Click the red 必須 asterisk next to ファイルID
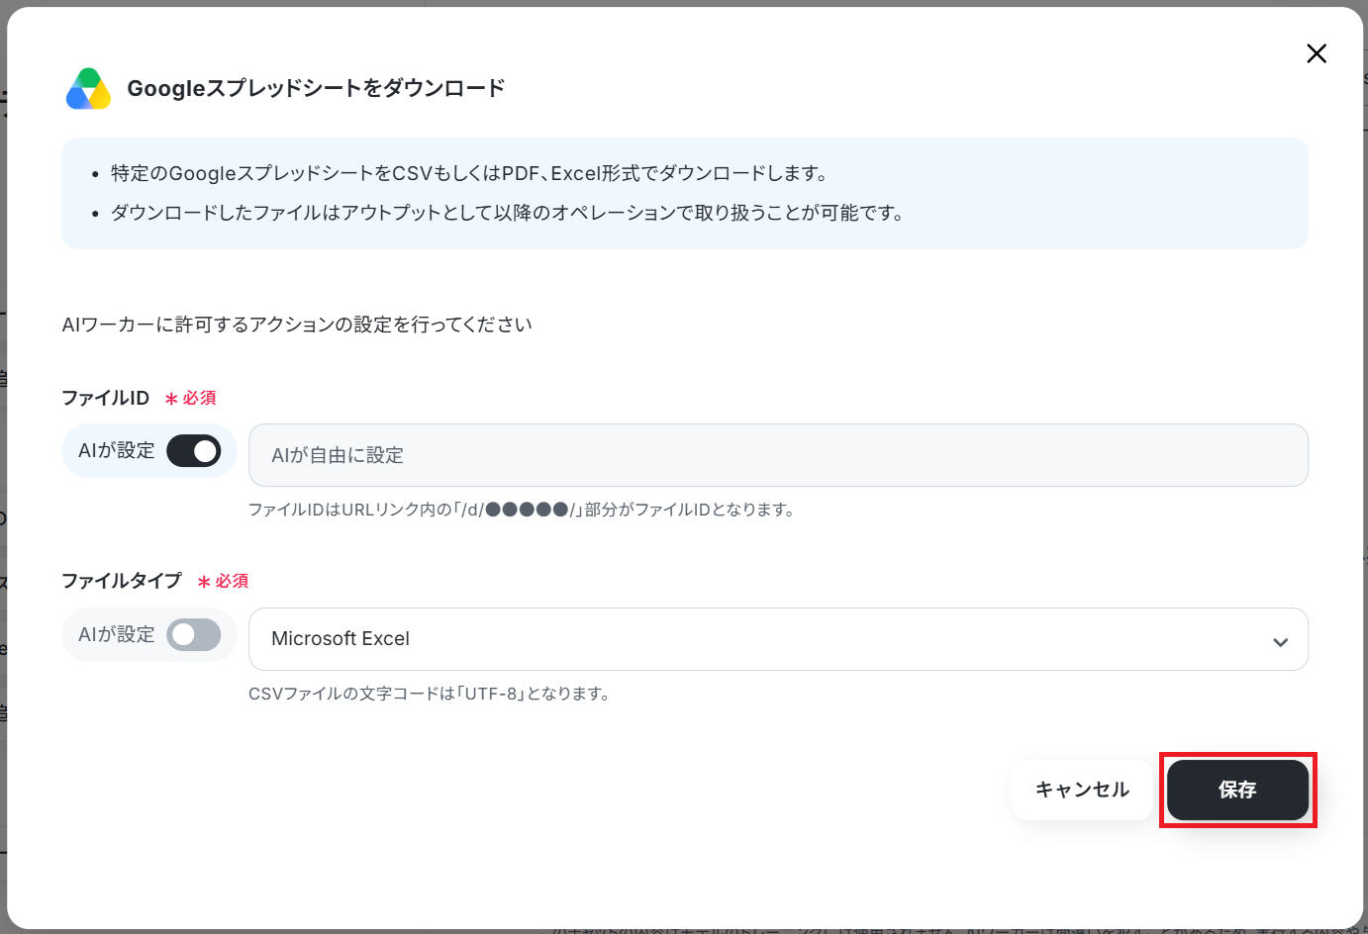The height and width of the screenshot is (934, 1368). [x=191, y=398]
